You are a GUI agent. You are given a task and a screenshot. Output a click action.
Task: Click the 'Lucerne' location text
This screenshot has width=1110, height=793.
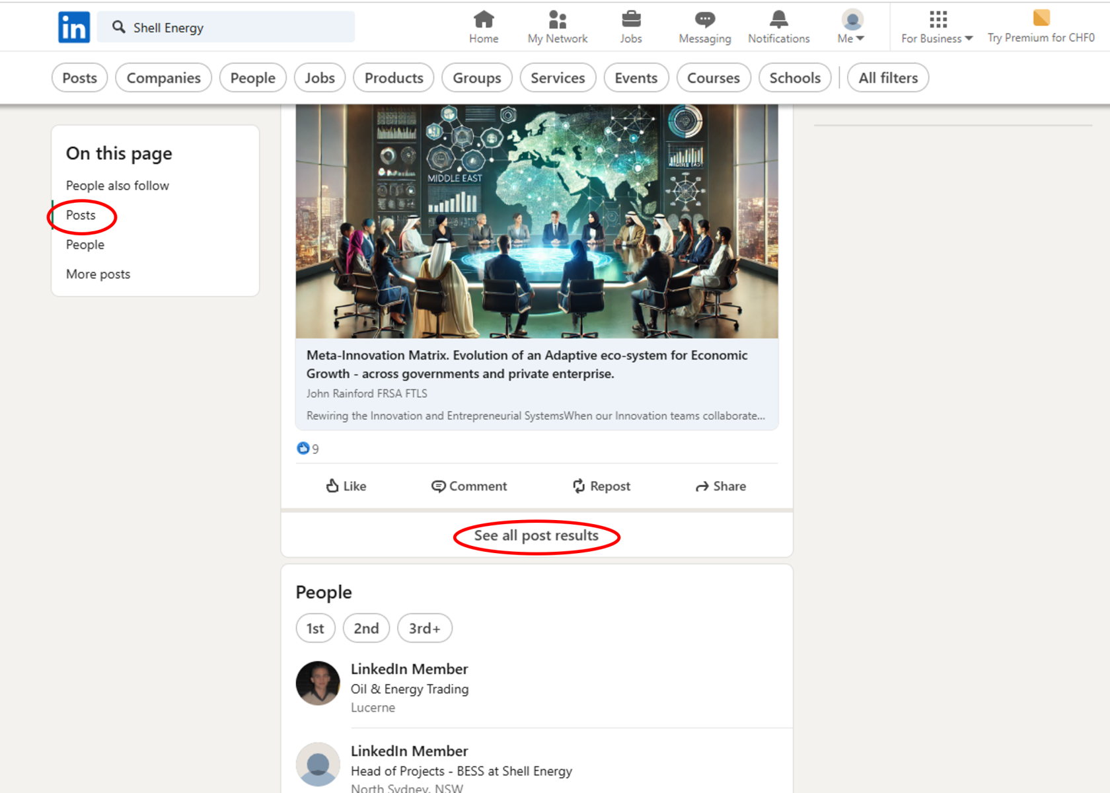(x=373, y=708)
